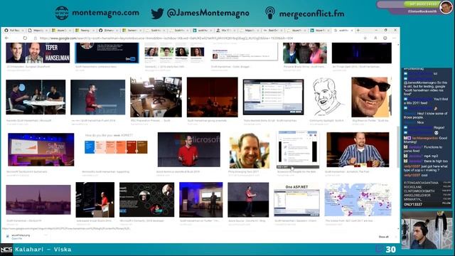
Task: Open a new browser tab with plus
Action: point(358,30)
